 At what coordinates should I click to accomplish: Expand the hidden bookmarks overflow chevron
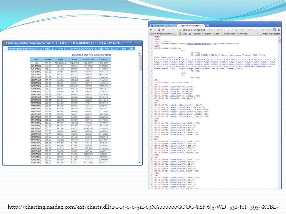pos(257,34)
